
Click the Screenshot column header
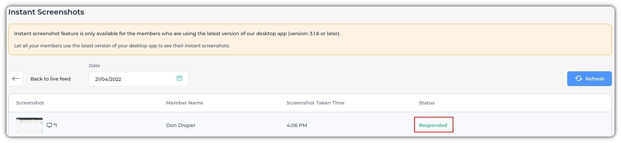point(30,103)
